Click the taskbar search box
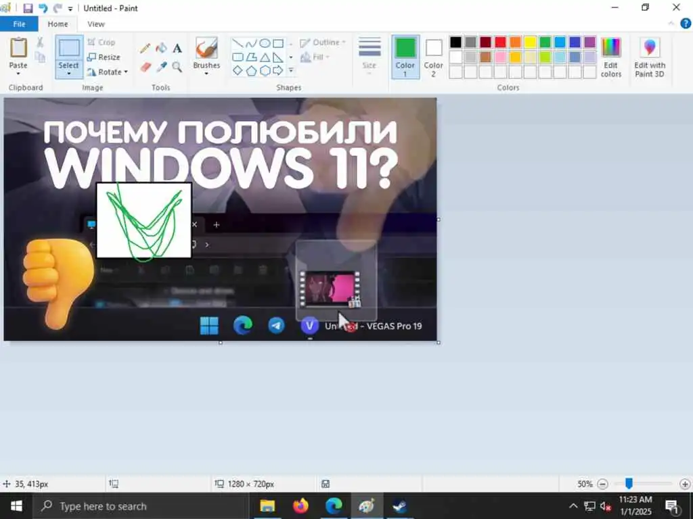Viewport: 693px width, 519px height. click(141, 505)
